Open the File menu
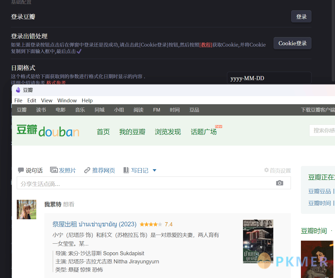This screenshot has width=335, height=278. pos(18,100)
